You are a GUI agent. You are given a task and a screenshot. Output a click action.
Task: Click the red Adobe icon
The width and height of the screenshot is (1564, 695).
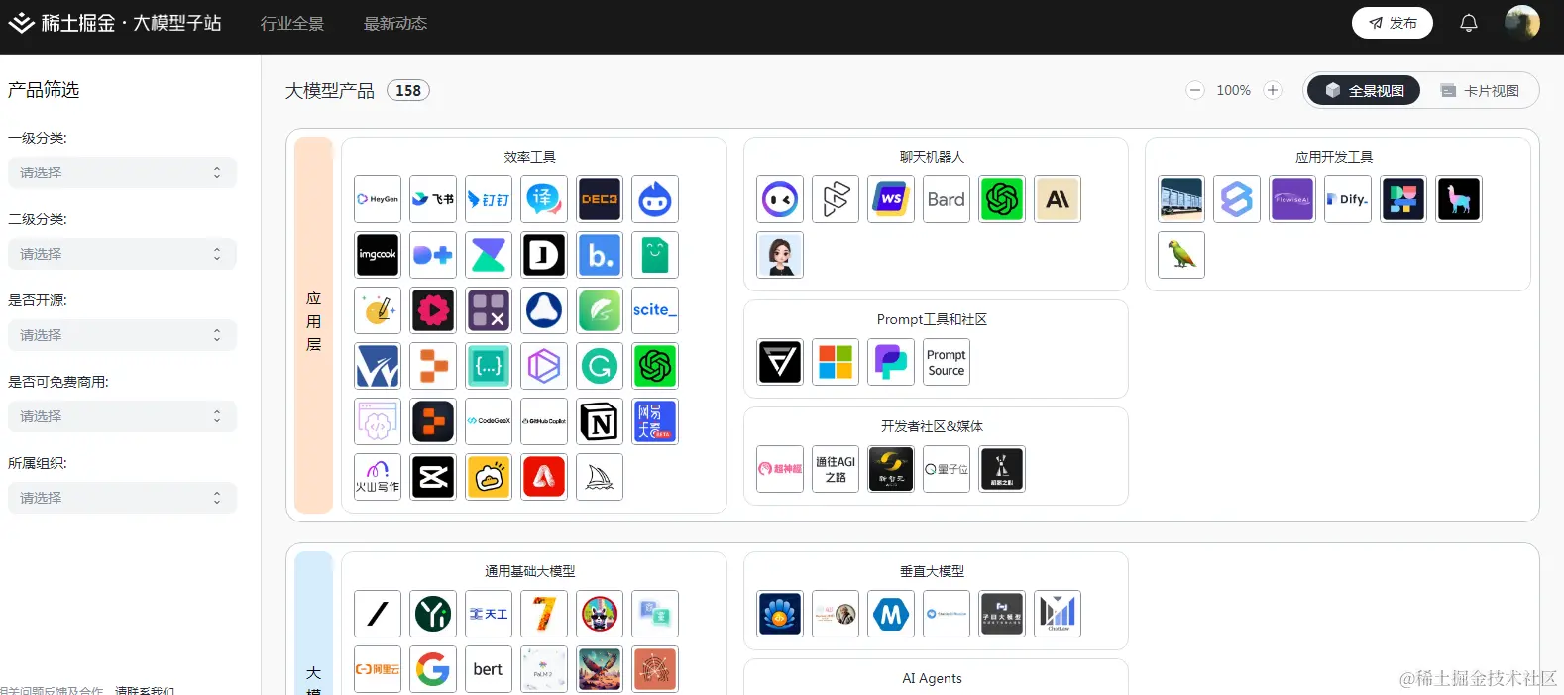[544, 477]
